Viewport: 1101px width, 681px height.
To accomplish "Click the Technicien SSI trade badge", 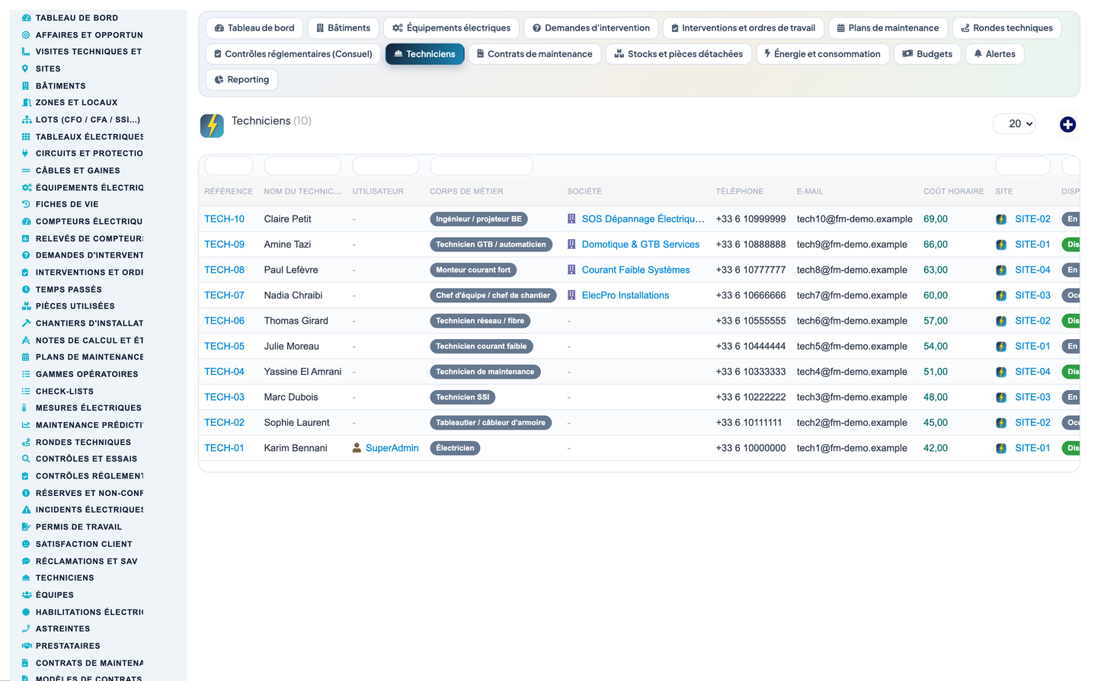I will pos(462,397).
